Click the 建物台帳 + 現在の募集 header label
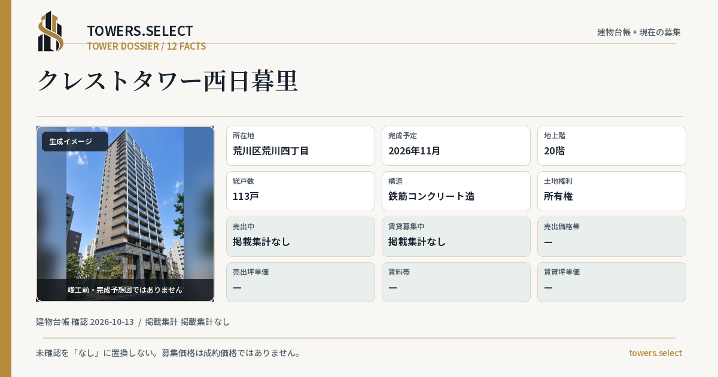718x377 pixels. tap(639, 32)
